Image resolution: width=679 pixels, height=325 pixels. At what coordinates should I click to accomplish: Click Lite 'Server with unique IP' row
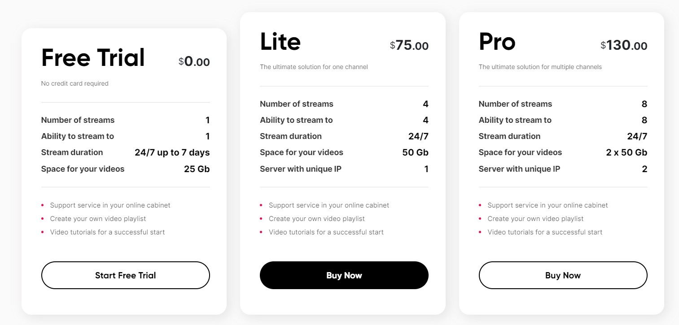pyautogui.click(x=344, y=169)
